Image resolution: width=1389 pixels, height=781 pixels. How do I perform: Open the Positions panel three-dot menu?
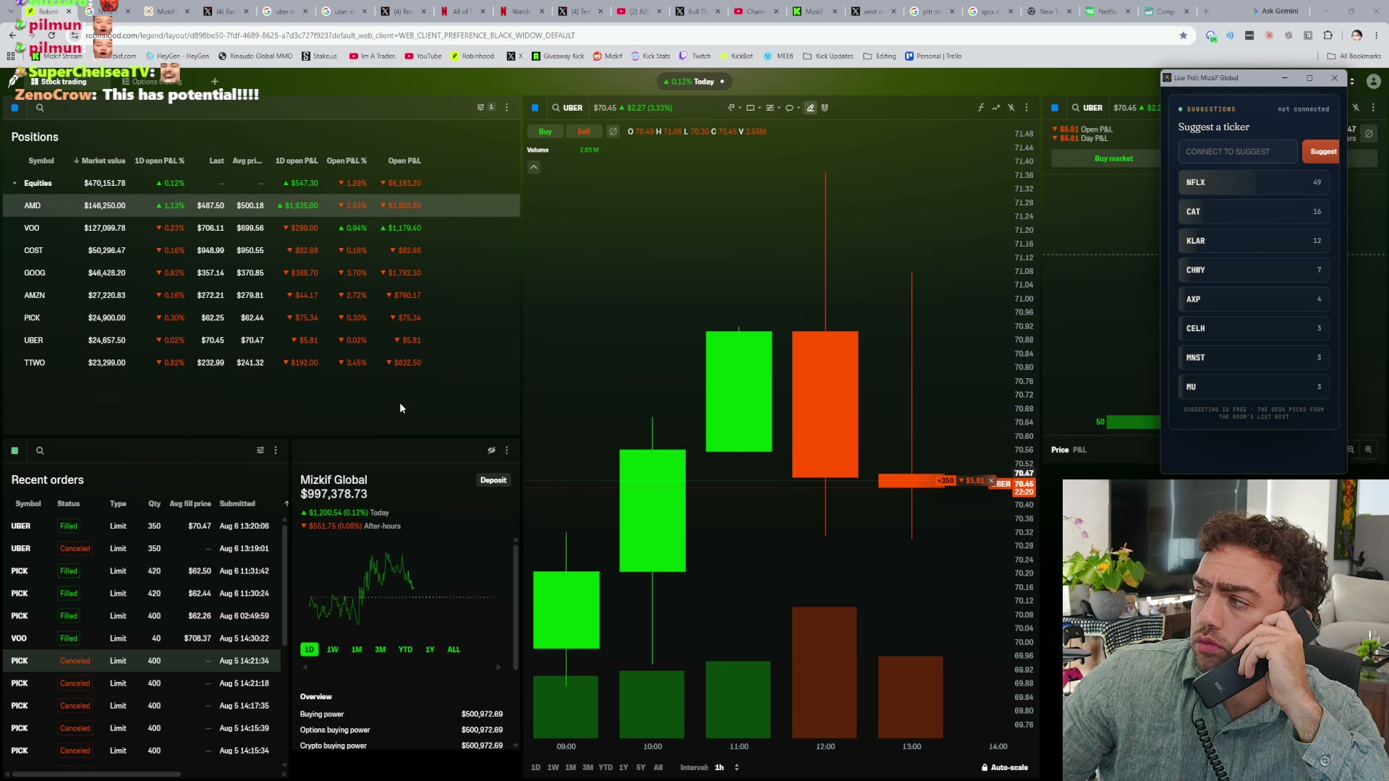(506, 107)
